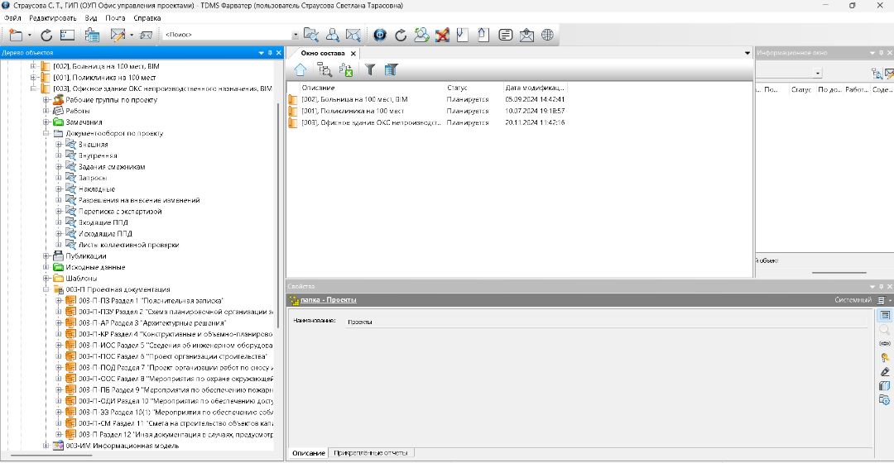Select the Замечания item in object tree
Screen dimensions: 894x463
click(84, 122)
